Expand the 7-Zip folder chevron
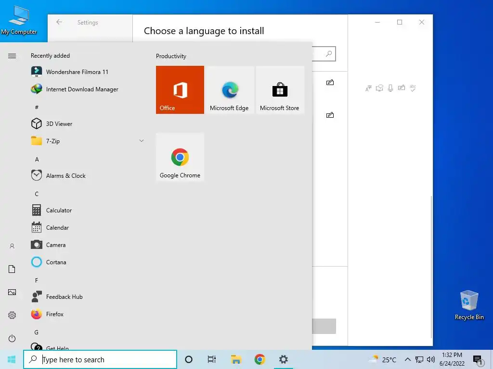 point(142,141)
